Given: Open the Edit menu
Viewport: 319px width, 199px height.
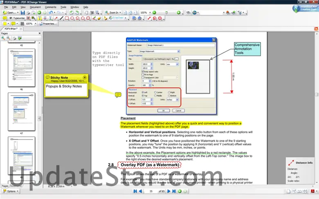Looking at the screenshot, I should 14,7.
